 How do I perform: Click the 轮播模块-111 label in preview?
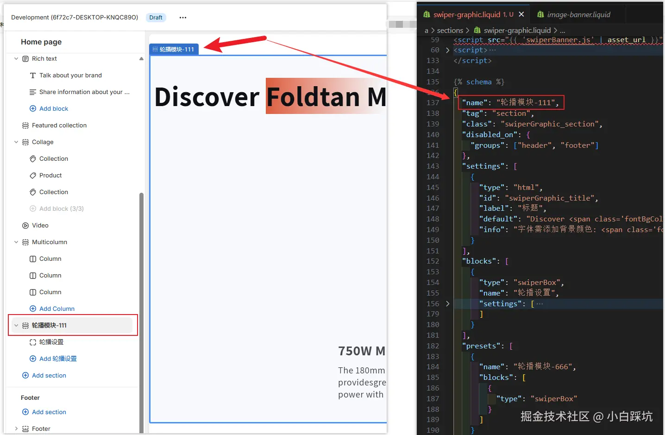174,50
